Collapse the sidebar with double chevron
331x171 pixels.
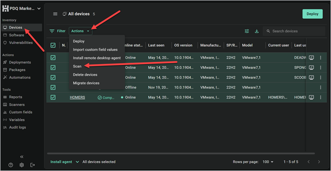pos(22,157)
